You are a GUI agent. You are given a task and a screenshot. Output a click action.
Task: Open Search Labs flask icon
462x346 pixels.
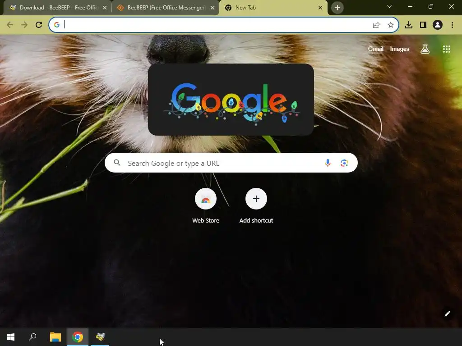[x=425, y=49]
